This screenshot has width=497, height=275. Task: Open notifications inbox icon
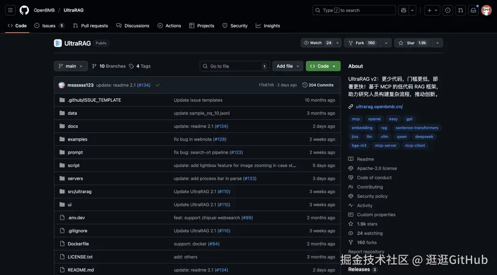tap(473, 10)
